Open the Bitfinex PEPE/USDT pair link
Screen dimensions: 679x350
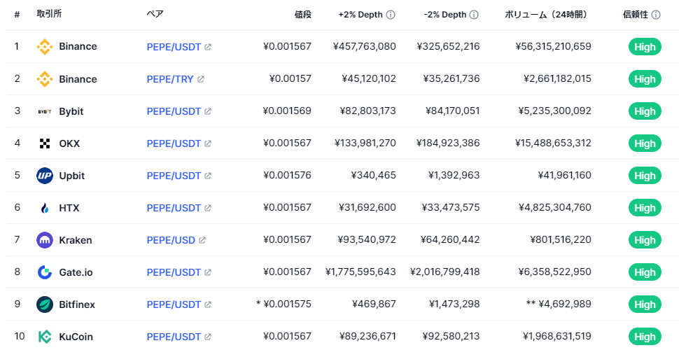(174, 304)
